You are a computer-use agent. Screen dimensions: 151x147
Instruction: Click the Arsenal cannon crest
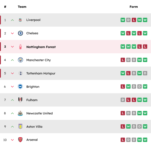tap(20, 140)
